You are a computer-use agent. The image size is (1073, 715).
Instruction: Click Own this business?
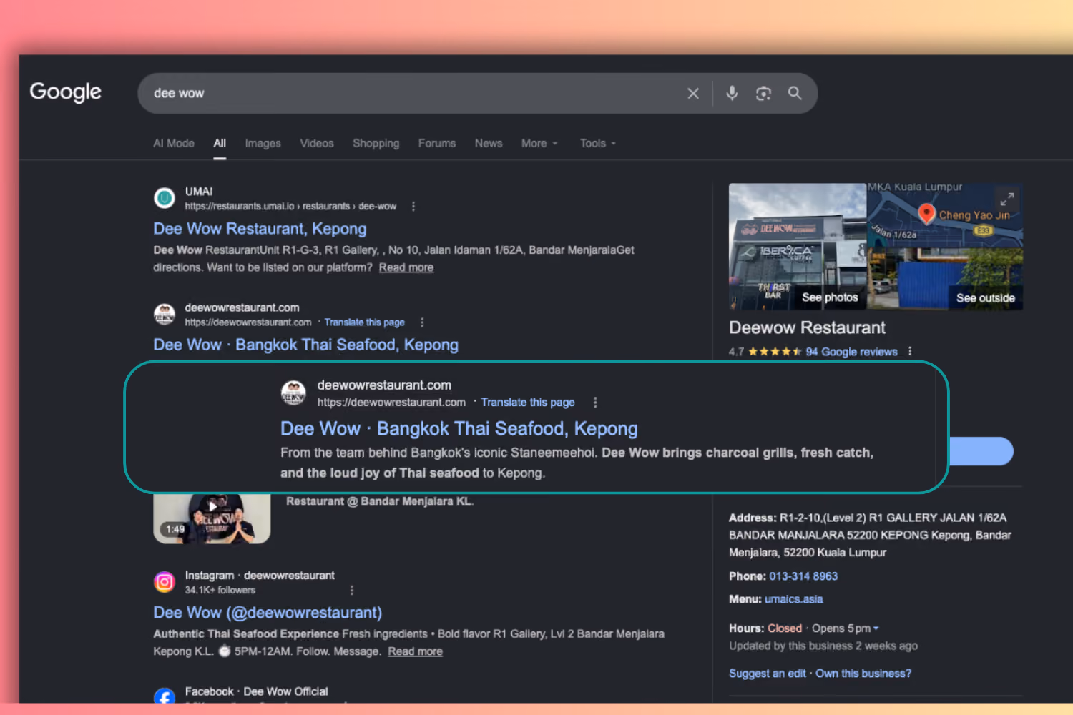[x=863, y=674]
